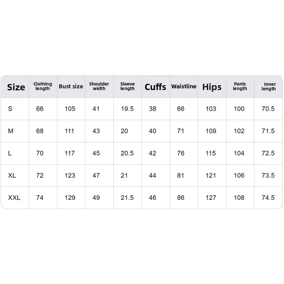Click the Cuffs column header

(155, 87)
